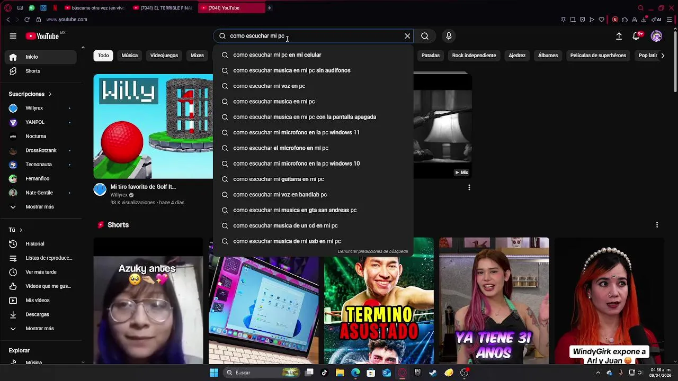678x381 pixels.
Task: Show hidden system tray icons
Action: pos(598,373)
